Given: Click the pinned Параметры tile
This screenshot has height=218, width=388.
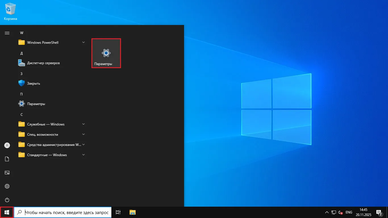Looking at the screenshot, I should point(106,53).
